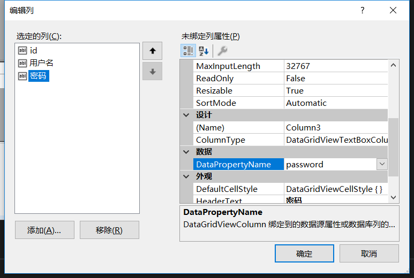
Task: Cancel with 取消 button
Action: click(369, 253)
